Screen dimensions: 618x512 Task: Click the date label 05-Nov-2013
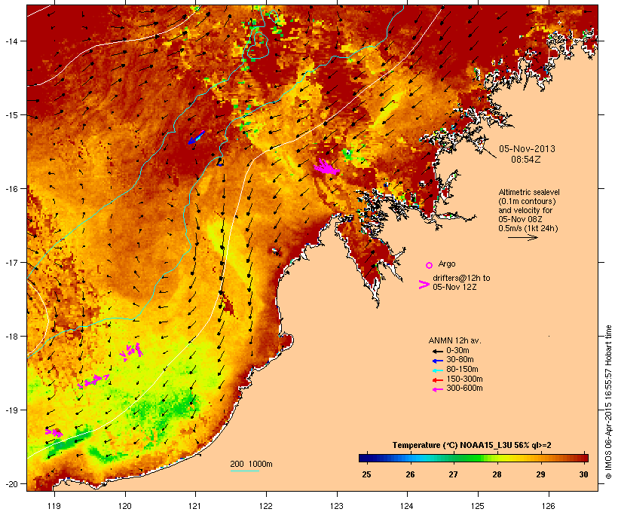[x=527, y=149]
